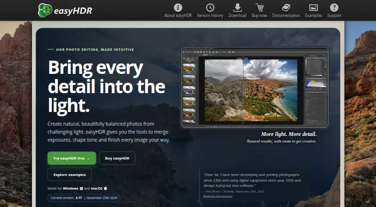Screen dimensions: 376x207
Task: Click the Explore examples button
Action: tap(70, 175)
